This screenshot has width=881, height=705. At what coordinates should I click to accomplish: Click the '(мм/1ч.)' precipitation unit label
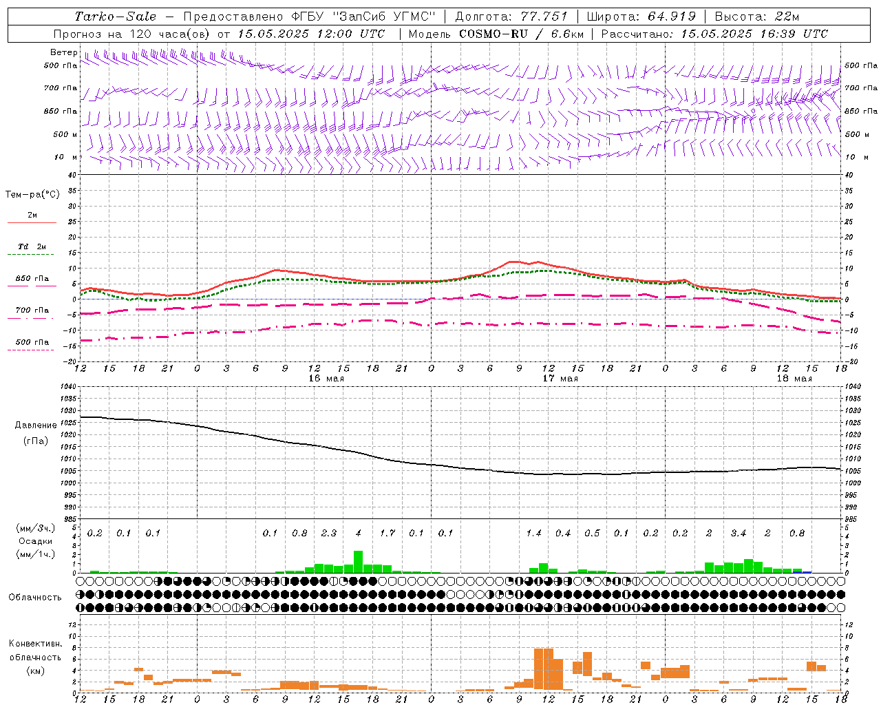click(34, 554)
